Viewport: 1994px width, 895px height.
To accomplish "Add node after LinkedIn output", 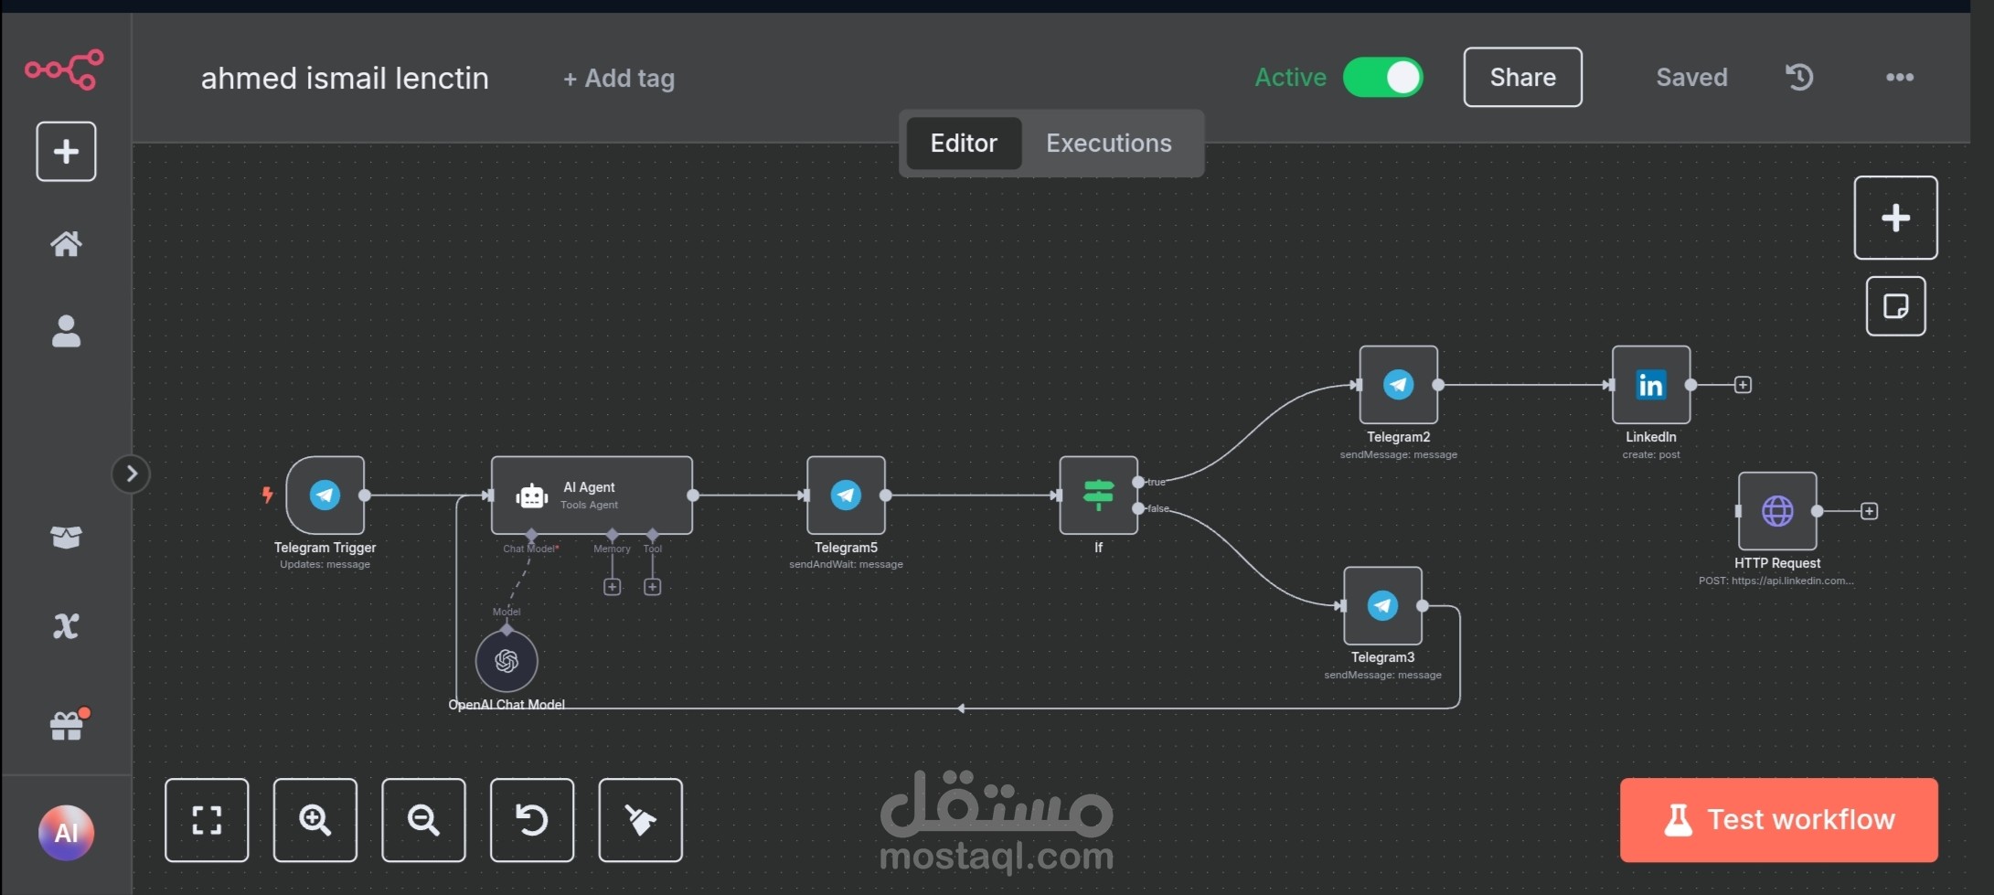I will tap(1743, 385).
